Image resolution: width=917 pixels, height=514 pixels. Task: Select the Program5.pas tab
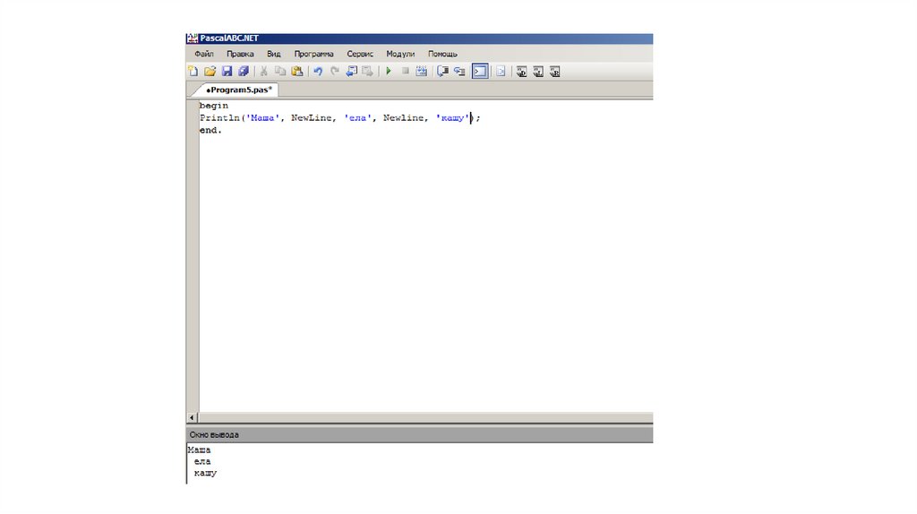[x=238, y=90]
